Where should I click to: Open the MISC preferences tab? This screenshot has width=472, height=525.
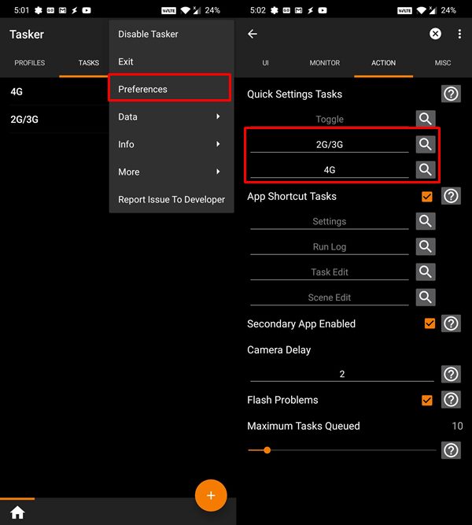[443, 63]
